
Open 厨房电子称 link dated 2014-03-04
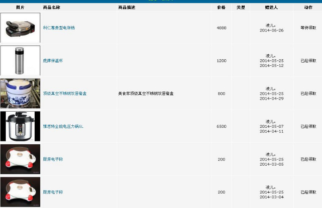coord(53,192)
